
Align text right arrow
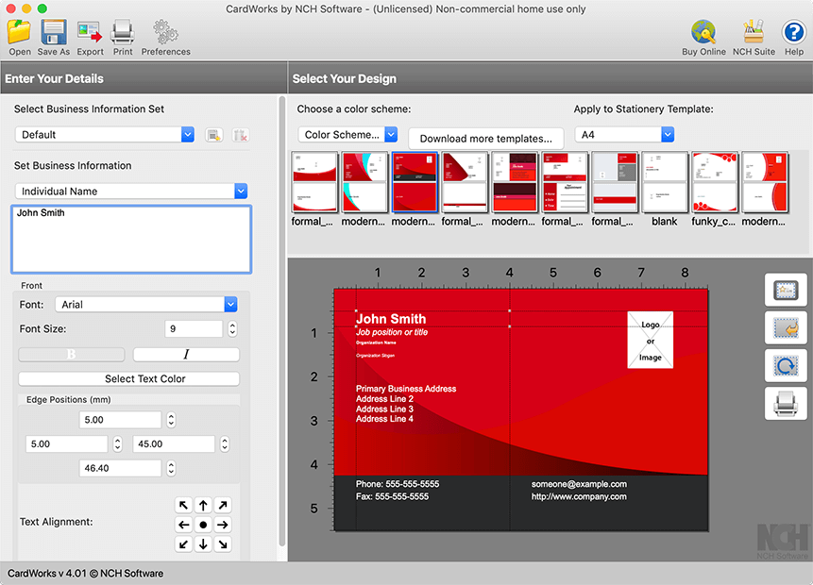click(223, 525)
